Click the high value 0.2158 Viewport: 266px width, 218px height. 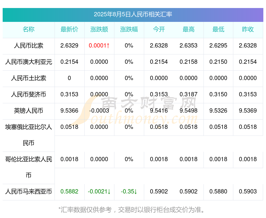pyautogui.click(x=189, y=62)
